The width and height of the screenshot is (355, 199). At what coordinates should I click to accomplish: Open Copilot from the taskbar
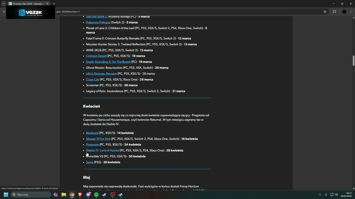(x=56, y=195)
